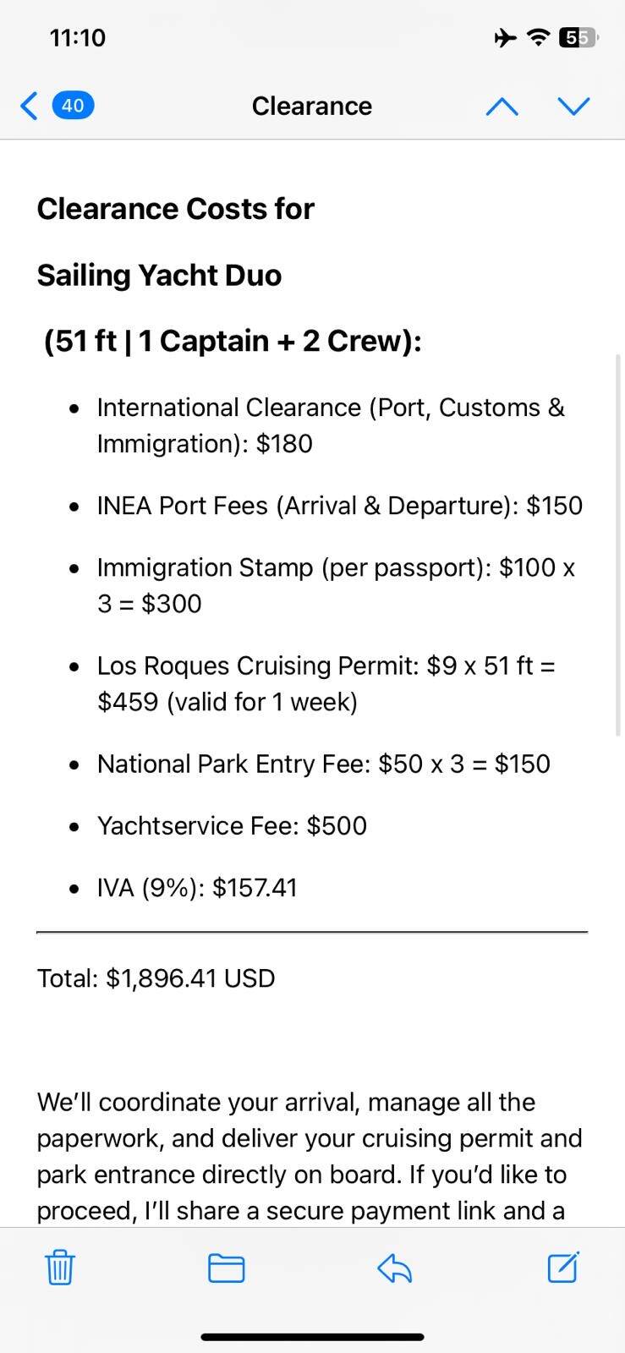Click the vertical scroll indicator
Image resolution: width=625 pixels, height=1353 pixels.
(618, 541)
